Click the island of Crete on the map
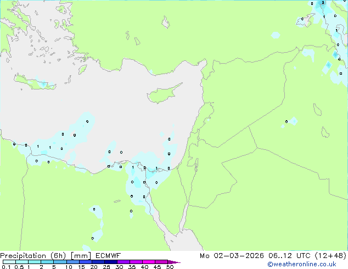The width and height of the screenshot is (348, 269). pos(35,82)
